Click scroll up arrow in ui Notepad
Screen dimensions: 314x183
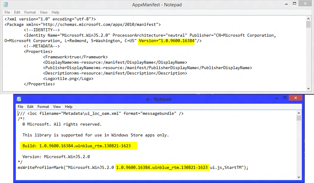point(299,113)
